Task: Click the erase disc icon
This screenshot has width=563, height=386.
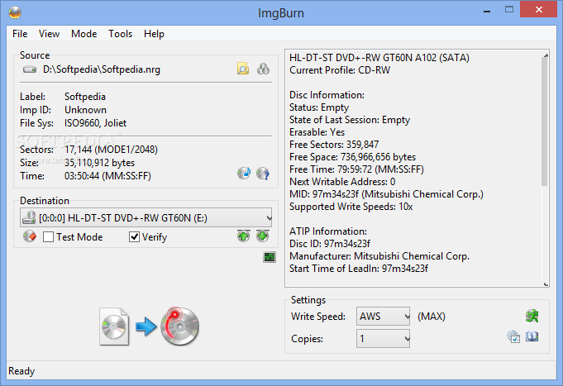Action: click(30, 236)
